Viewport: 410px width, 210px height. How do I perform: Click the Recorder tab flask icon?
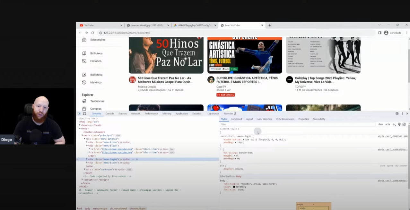(235, 114)
